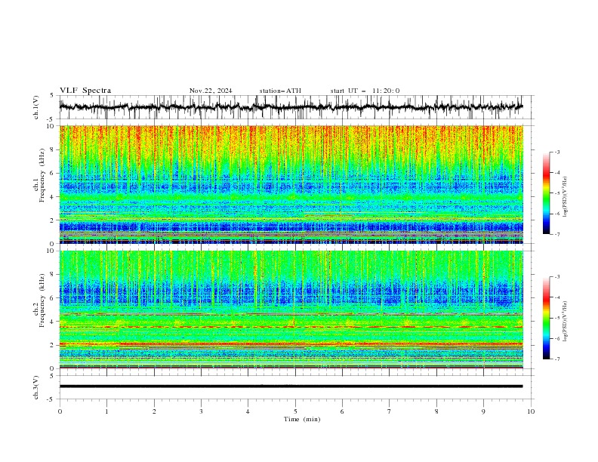Click the 'station=ATH' label
This screenshot has height=462, width=598.
pyautogui.click(x=280, y=91)
